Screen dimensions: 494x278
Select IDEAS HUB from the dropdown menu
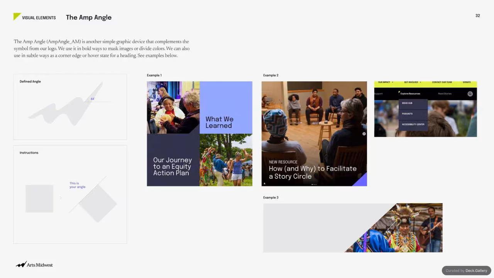407,103
